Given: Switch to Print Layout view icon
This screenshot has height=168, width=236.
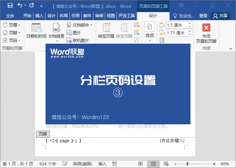Looking at the screenshot, I should (x=153, y=164).
